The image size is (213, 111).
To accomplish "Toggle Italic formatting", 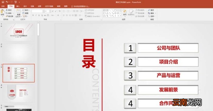I will pos(36,15).
